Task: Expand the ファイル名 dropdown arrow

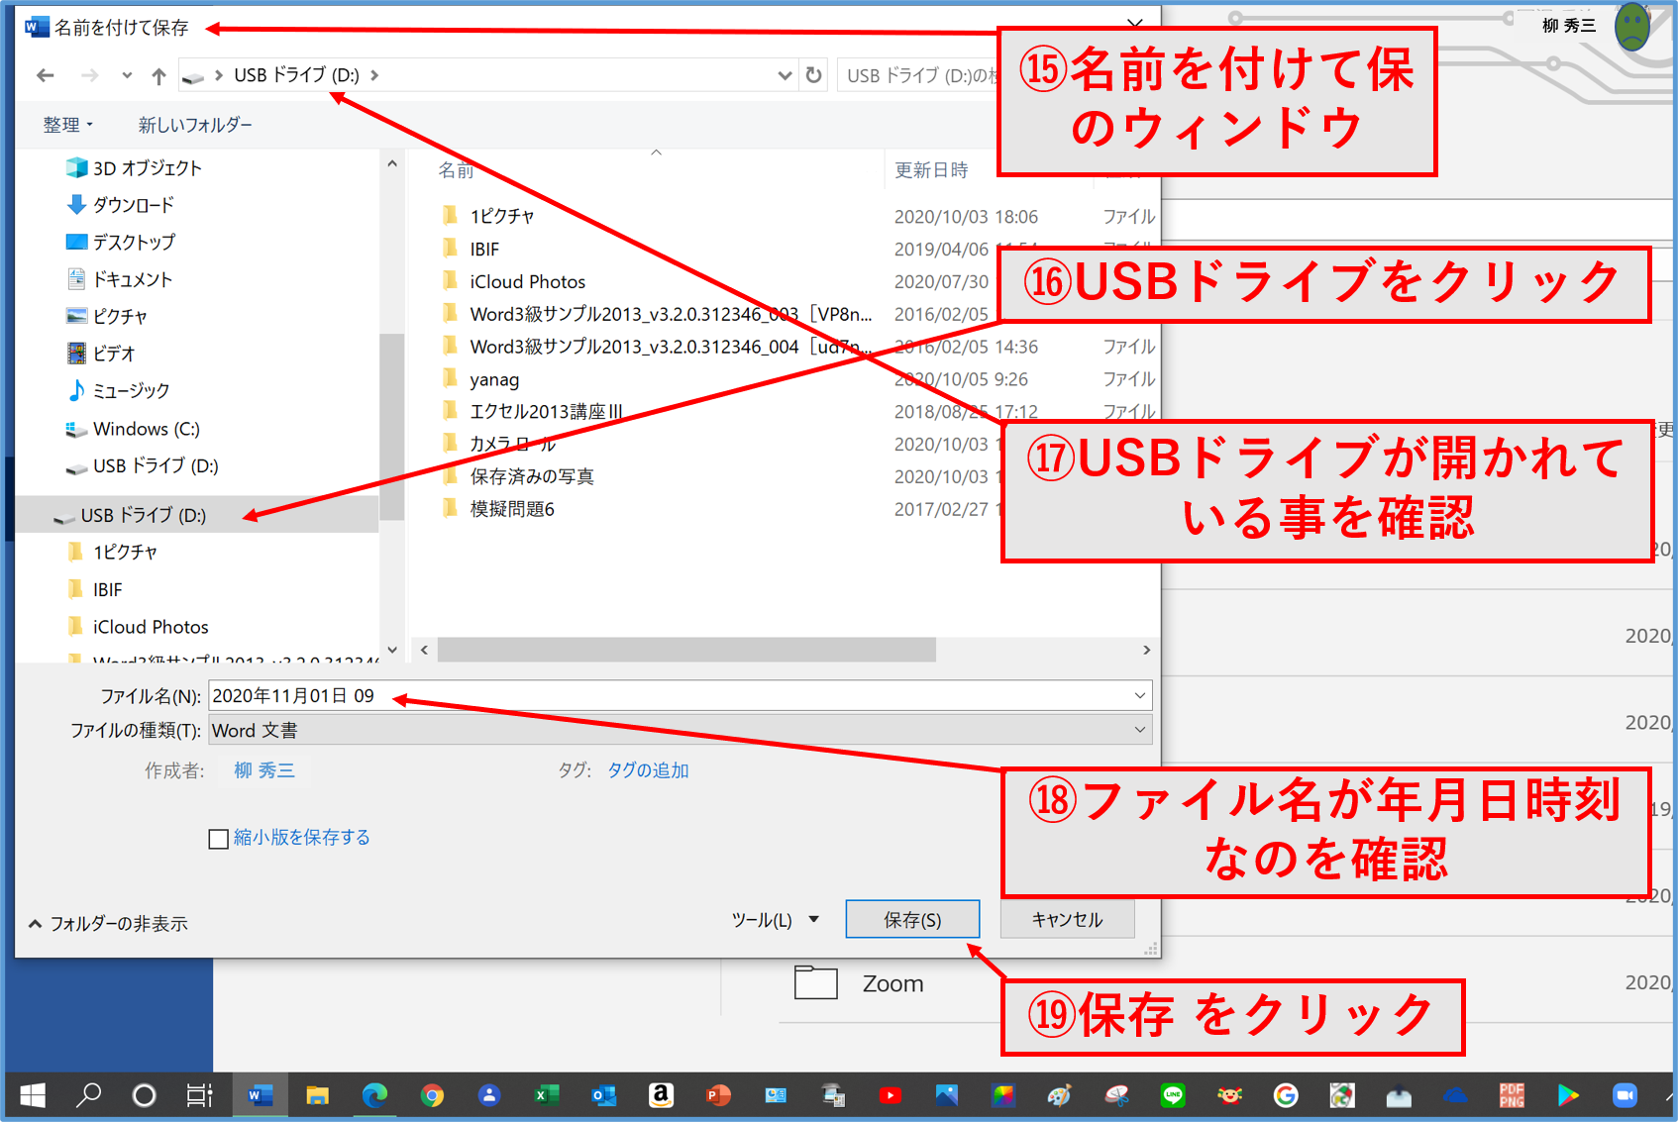Action: [x=1140, y=695]
